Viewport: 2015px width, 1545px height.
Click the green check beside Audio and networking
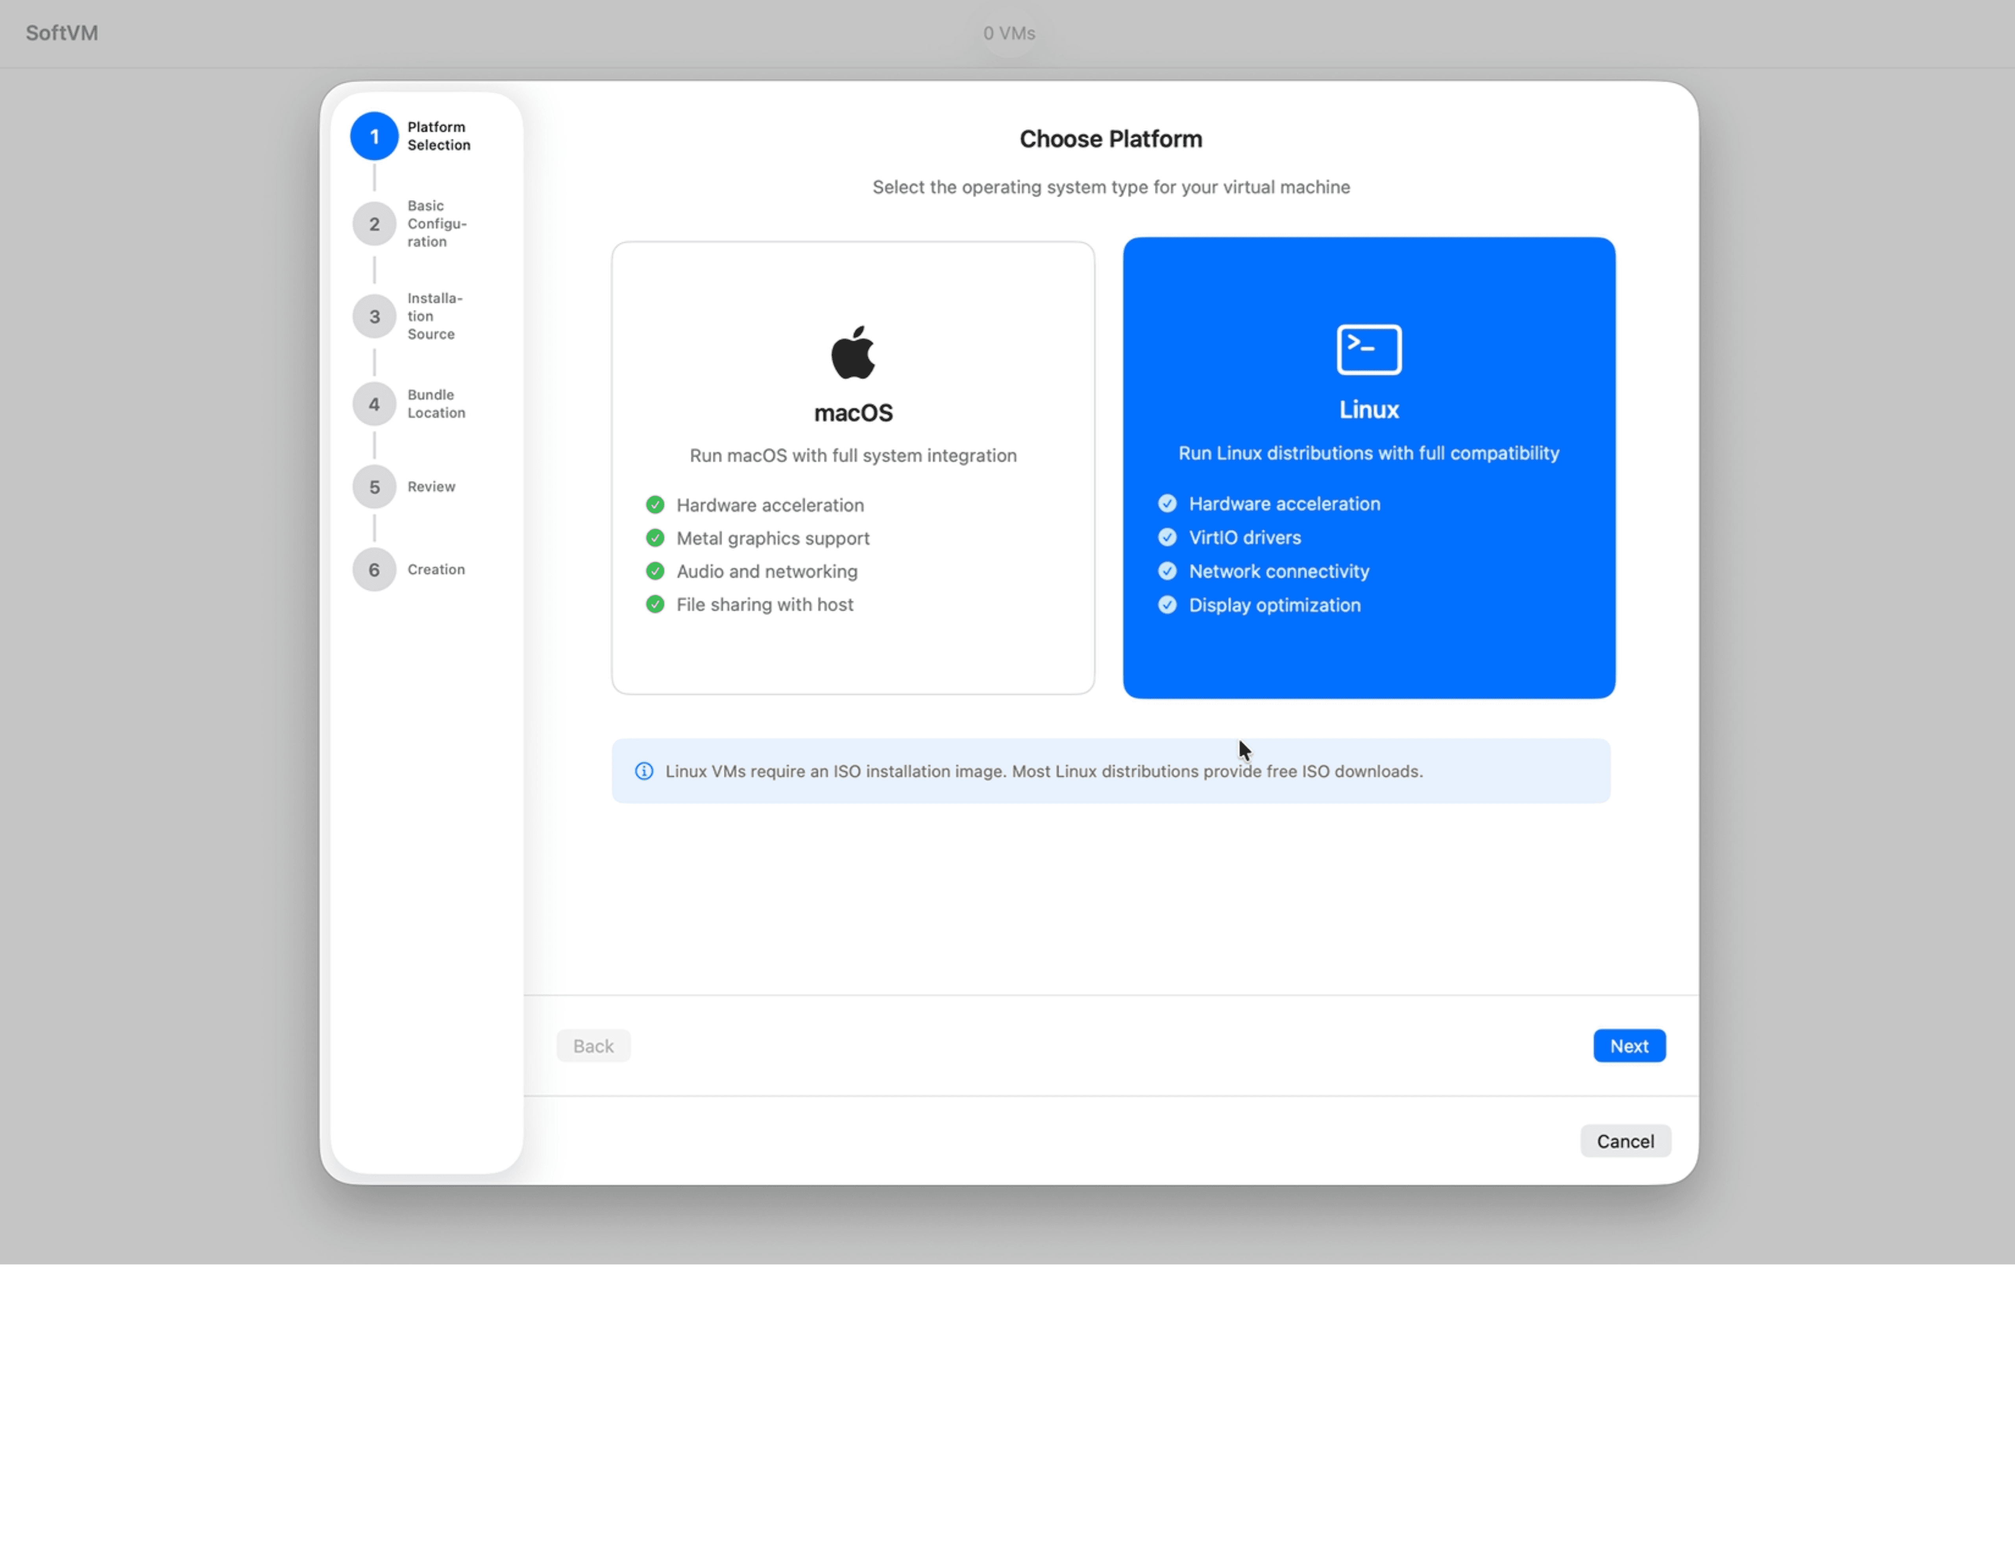(x=655, y=571)
